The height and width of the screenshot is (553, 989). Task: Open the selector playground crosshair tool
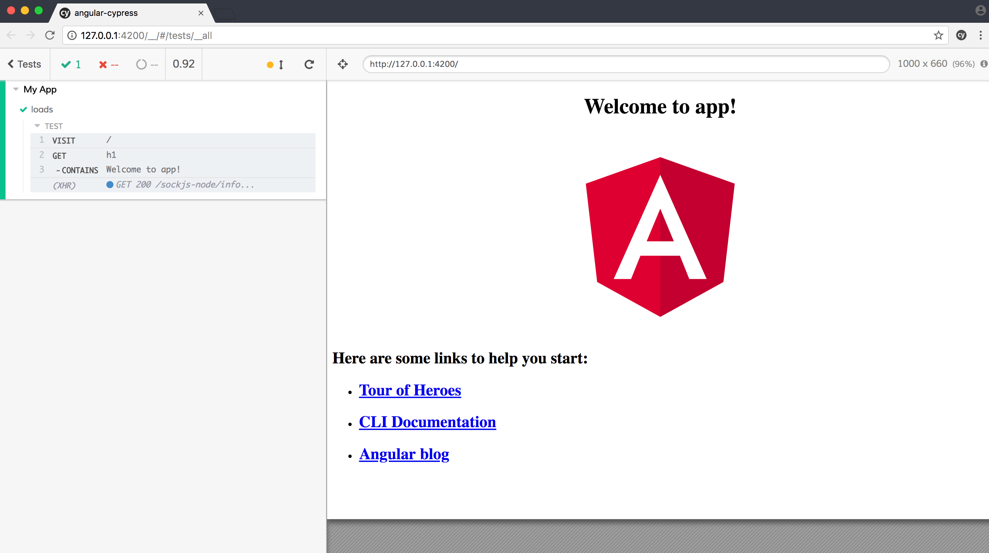tap(343, 64)
